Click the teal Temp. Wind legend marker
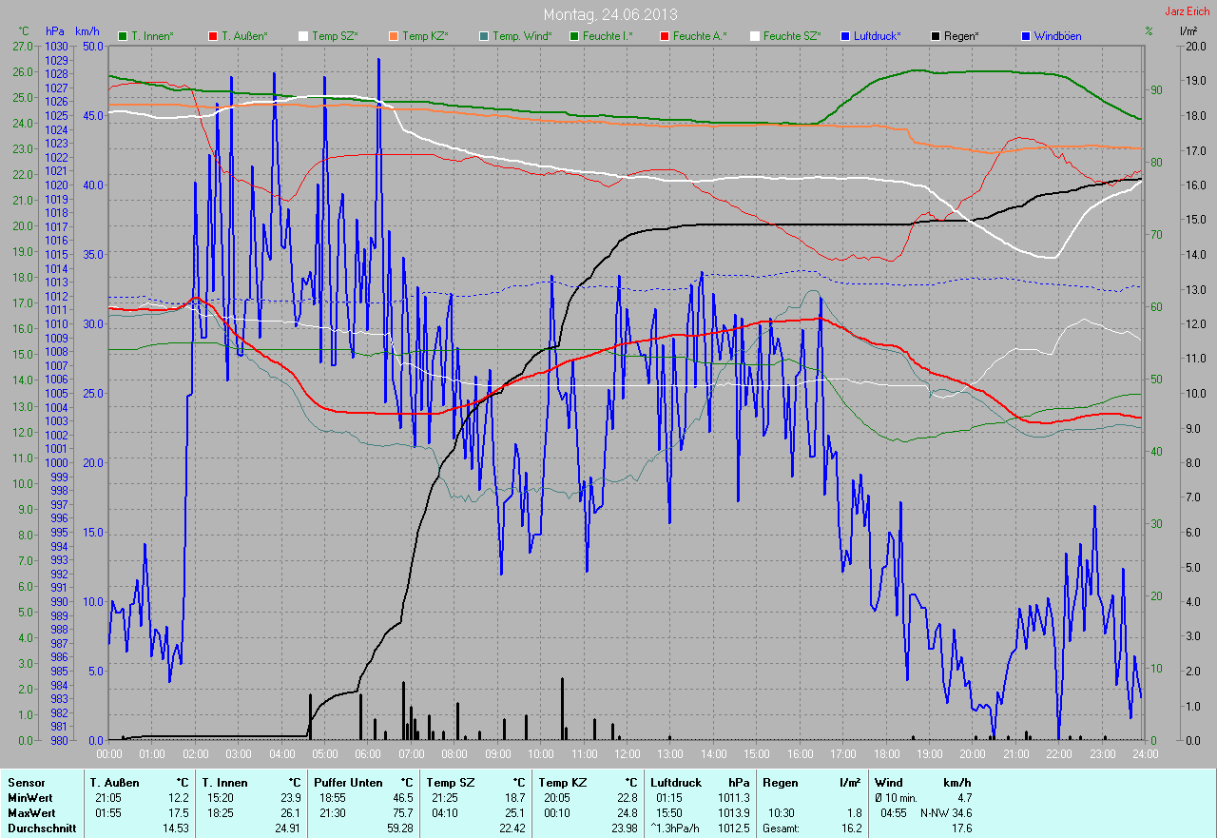The height and width of the screenshot is (838, 1217). click(484, 36)
